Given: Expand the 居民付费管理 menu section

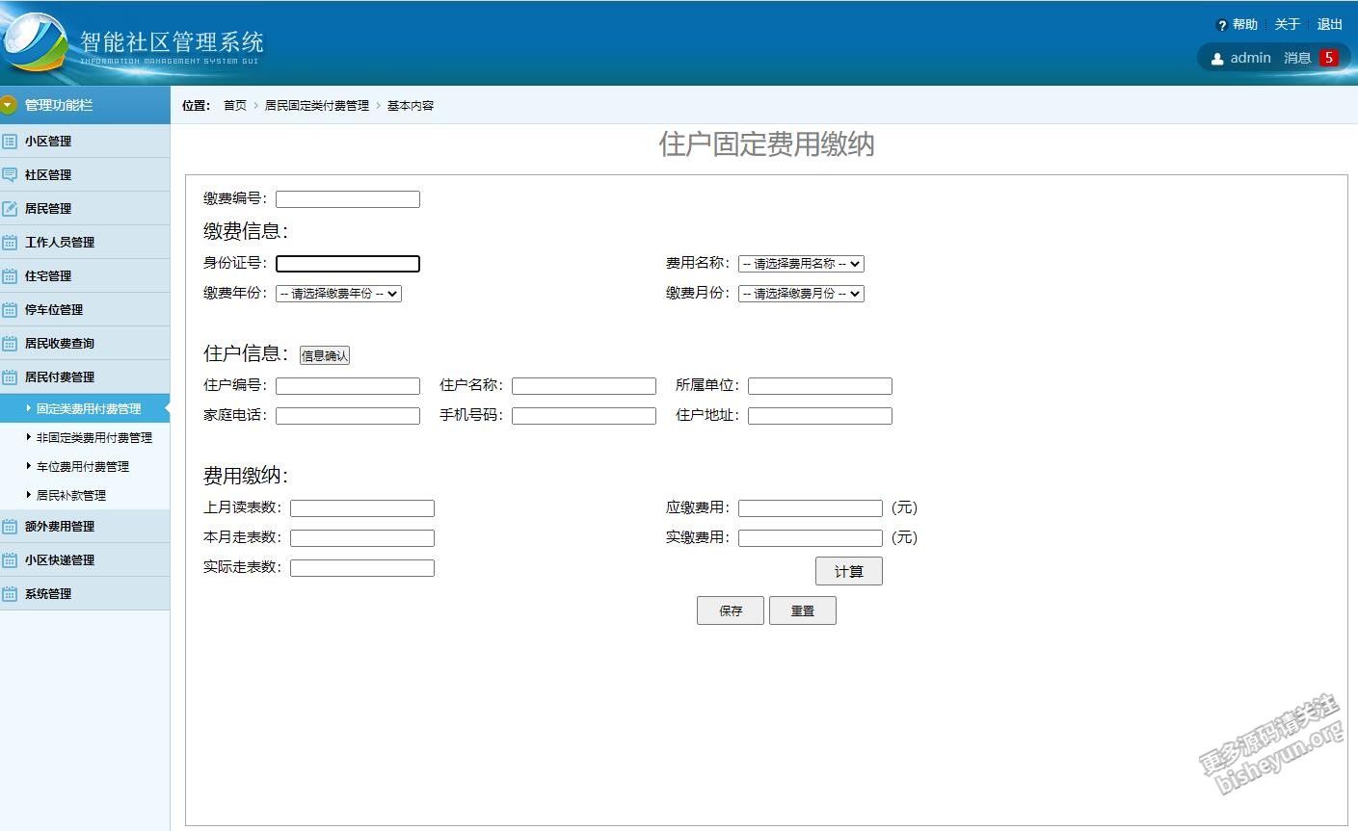Looking at the screenshot, I should point(60,377).
